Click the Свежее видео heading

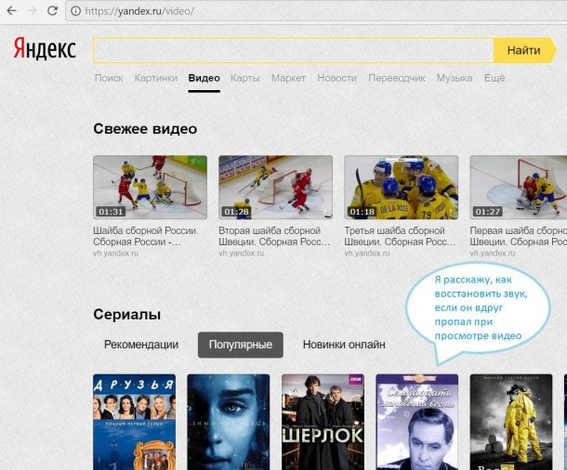(145, 129)
